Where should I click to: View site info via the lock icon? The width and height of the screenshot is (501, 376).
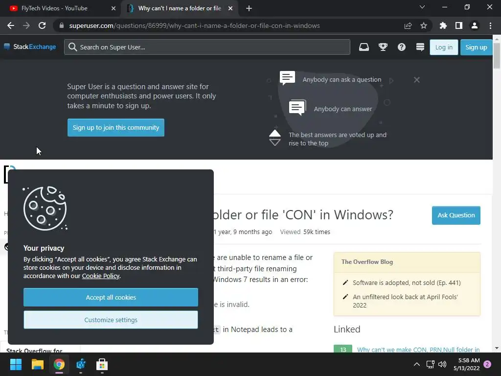(62, 25)
